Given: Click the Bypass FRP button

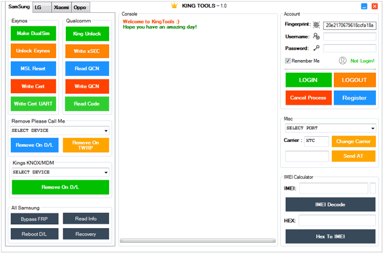Looking at the screenshot, I should 34,218.
